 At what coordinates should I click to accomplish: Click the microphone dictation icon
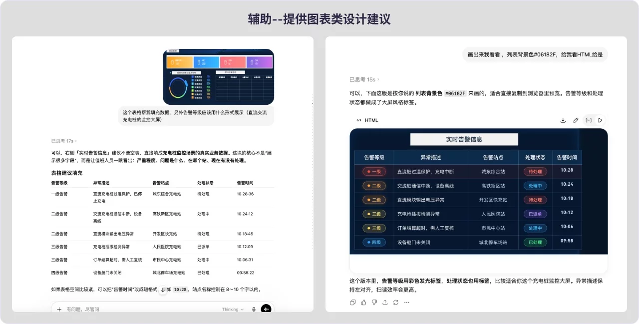(x=254, y=310)
